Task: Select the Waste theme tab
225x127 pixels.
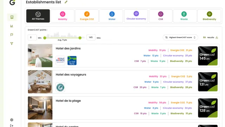Action: pyautogui.click(x=185, y=16)
